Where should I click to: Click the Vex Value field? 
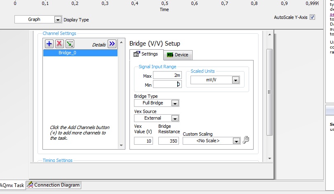(x=143, y=141)
